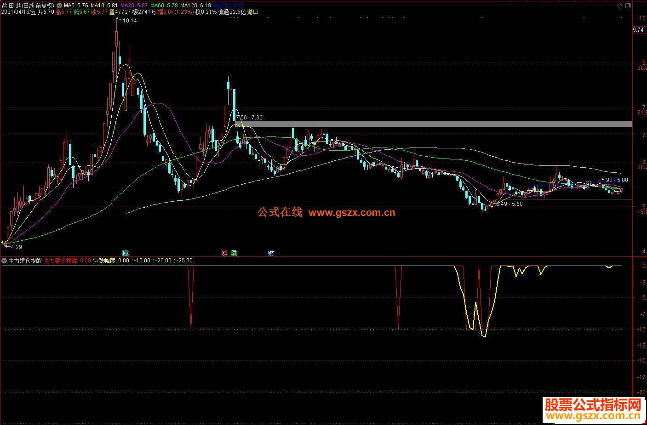Click the diamond icon at top right

coord(619,6)
